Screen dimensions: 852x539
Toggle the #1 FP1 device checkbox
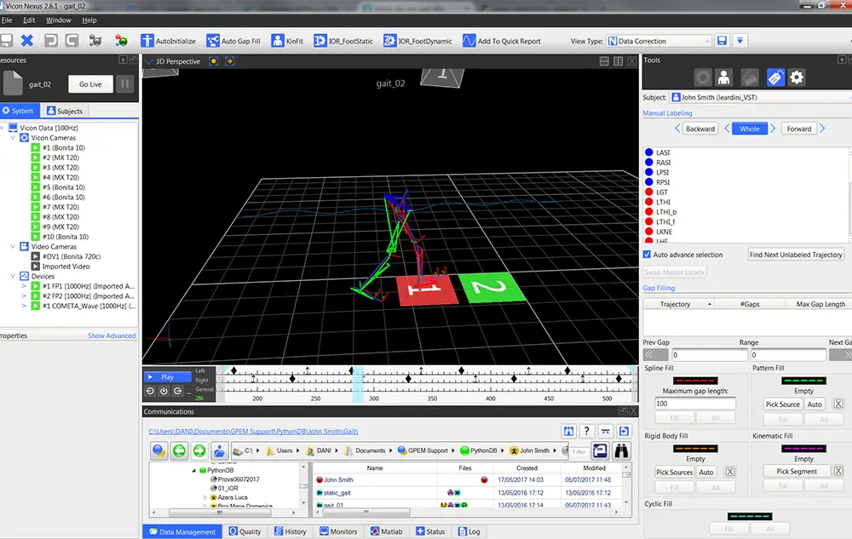pyautogui.click(x=36, y=286)
